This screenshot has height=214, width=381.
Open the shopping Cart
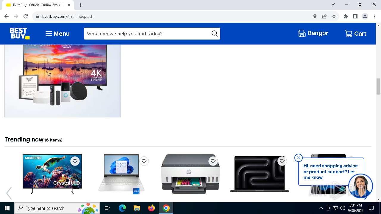(356, 34)
